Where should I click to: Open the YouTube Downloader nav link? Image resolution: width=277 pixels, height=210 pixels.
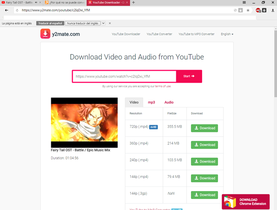(126, 34)
